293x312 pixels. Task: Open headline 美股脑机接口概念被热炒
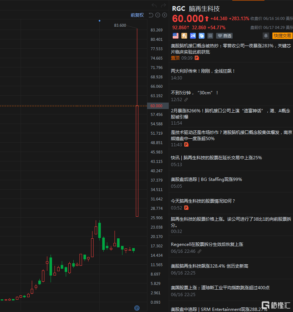tap(231, 49)
